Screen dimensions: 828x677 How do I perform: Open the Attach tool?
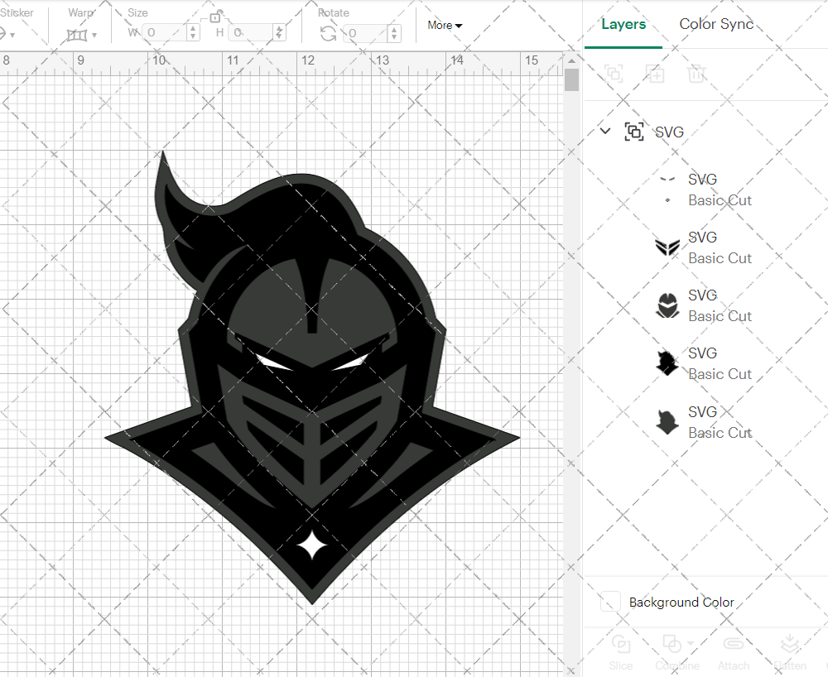[x=734, y=650]
